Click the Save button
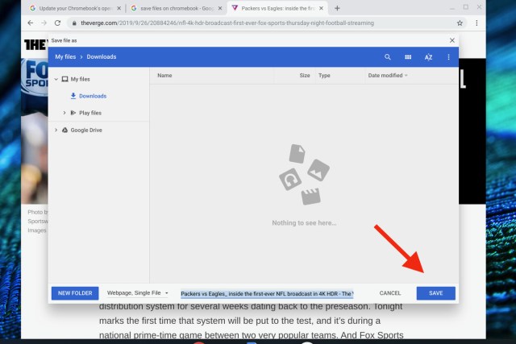The width and height of the screenshot is (516, 344). click(x=435, y=293)
